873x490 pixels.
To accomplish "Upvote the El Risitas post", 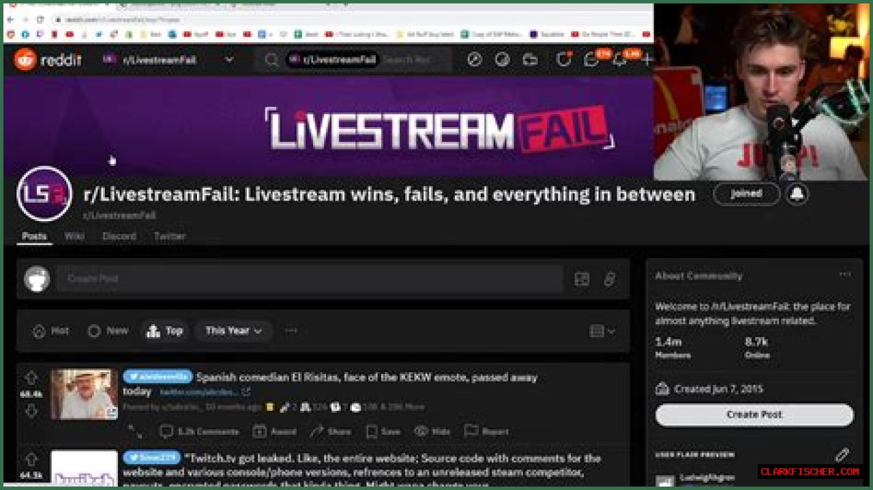I will coord(31,377).
